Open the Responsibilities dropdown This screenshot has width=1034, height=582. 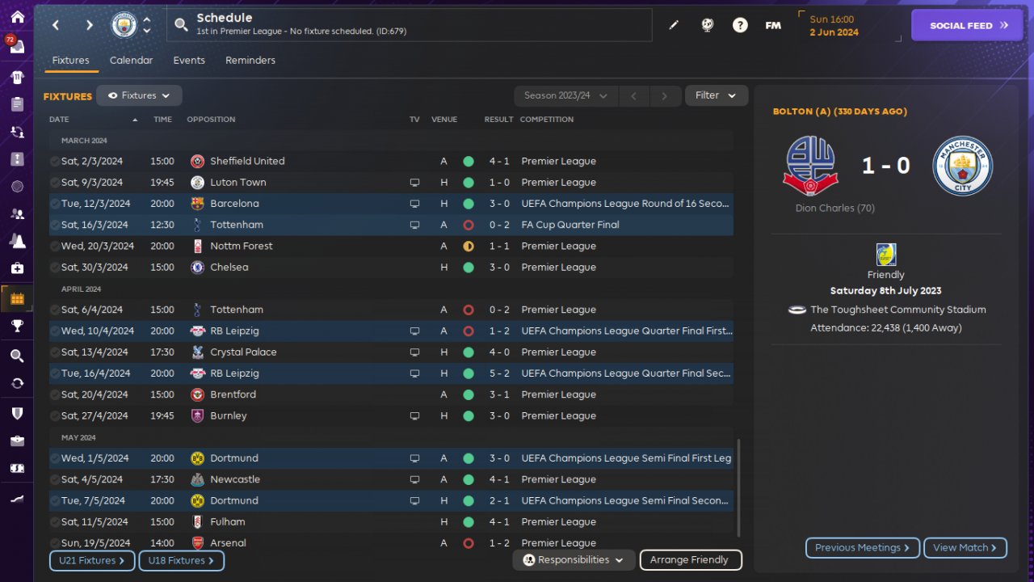point(574,560)
